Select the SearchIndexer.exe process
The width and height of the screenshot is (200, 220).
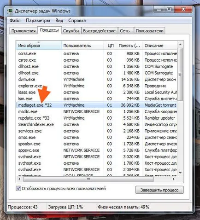pyautogui.click(x=97, y=124)
